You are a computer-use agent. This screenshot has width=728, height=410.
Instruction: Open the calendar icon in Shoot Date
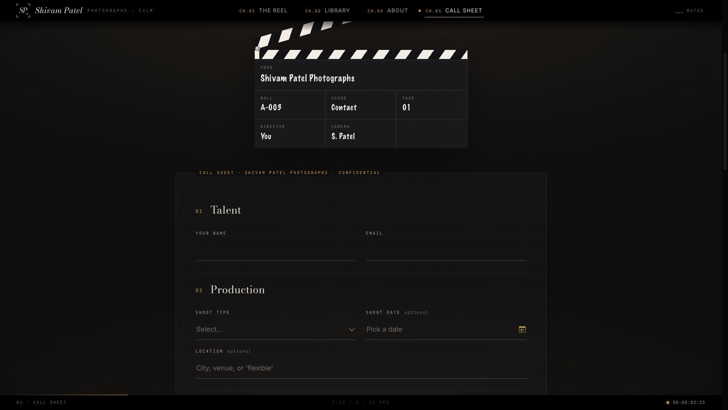pos(522,329)
